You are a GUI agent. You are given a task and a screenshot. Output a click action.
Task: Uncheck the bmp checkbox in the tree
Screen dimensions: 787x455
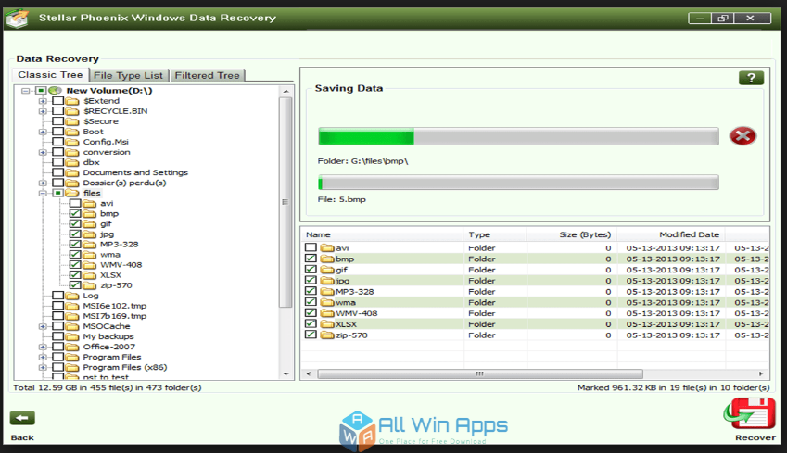[75, 213]
